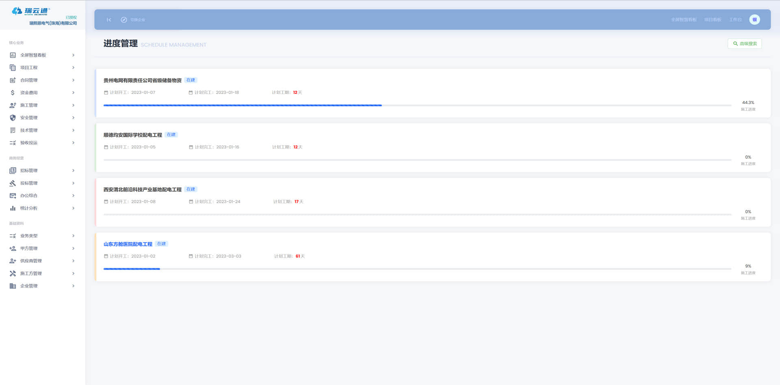Image resolution: width=780 pixels, height=385 pixels.
Task: Expand the 合同管理 sidebar chevron
Action: pyautogui.click(x=73, y=80)
